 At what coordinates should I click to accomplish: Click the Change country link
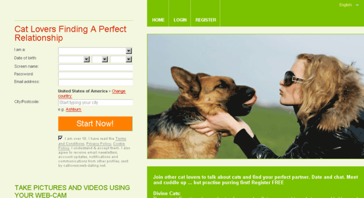(92, 94)
